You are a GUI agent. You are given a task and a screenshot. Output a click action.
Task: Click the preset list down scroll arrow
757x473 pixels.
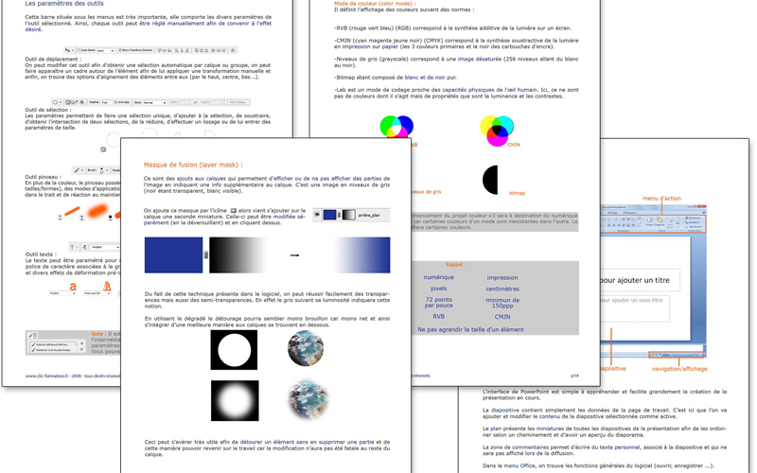point(81,349)
